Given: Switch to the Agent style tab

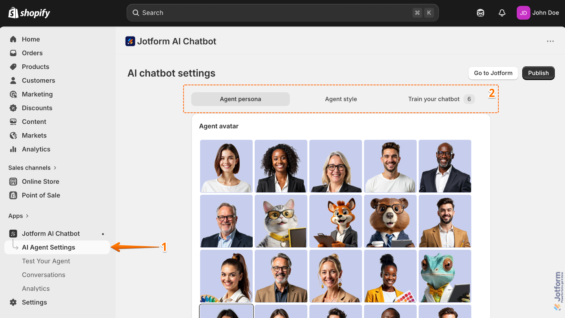Looking at the screenshot, I should [x=341, y=99].
